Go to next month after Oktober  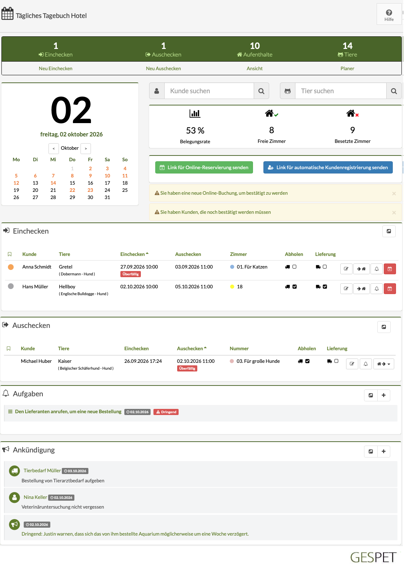[86, 148]
